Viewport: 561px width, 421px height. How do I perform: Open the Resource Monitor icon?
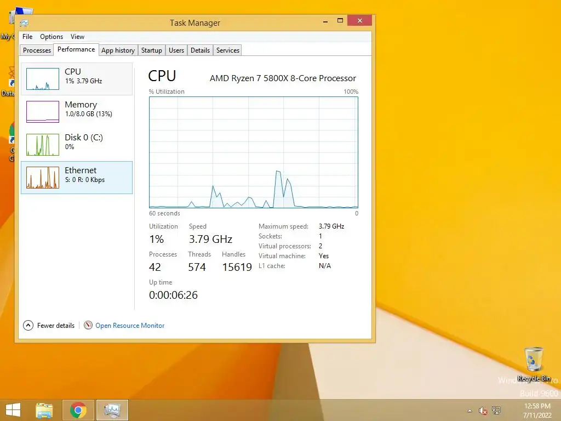pyautogui.click(x=88, y=325)
